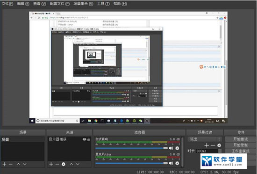Mute the 麦克风/Aux audio channel
257x174 pixels.
point(171,163)
